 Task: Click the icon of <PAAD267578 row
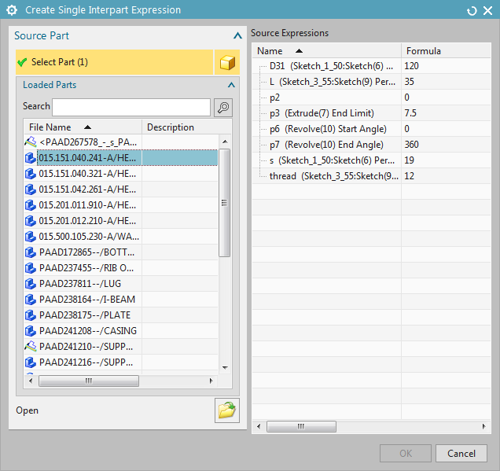[x=31, y=142]
